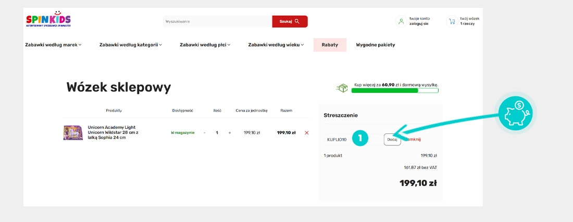Increase quantity with the plus button
573x222 pixels.
pos(230,133)
